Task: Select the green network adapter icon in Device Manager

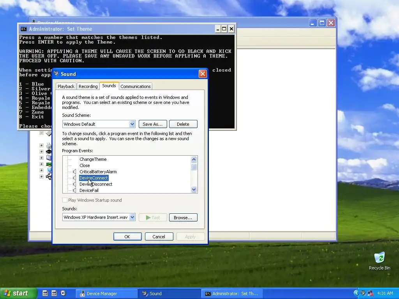Action: point(49,164)
